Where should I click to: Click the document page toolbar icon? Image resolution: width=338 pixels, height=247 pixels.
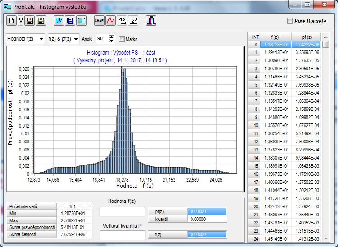pos(11,21)
